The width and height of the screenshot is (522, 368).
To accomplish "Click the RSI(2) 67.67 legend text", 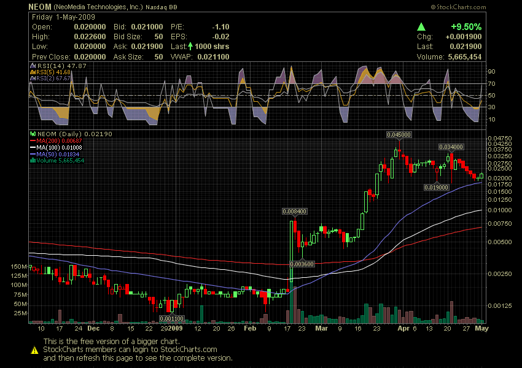I will click(x=53, y=79).
